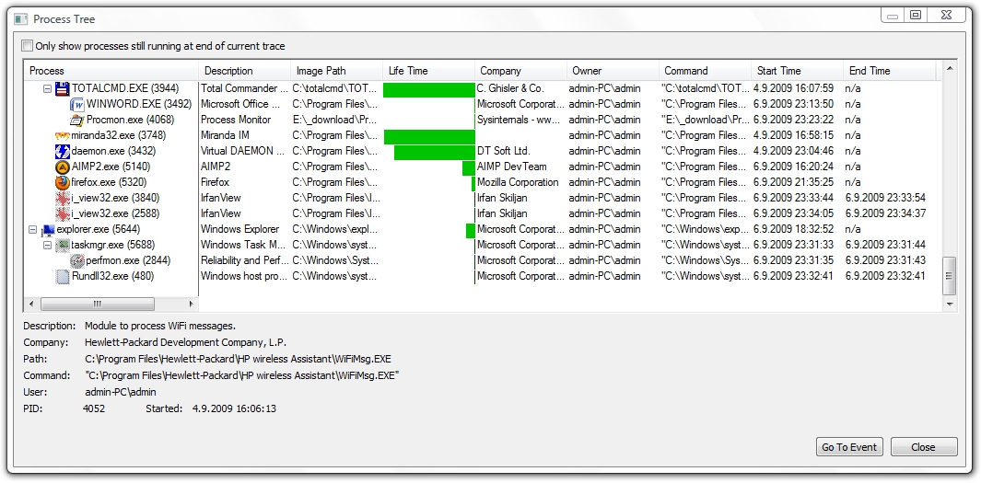
Task: Select the Procmon.exe (4068) row
Action: coord(482,120)
